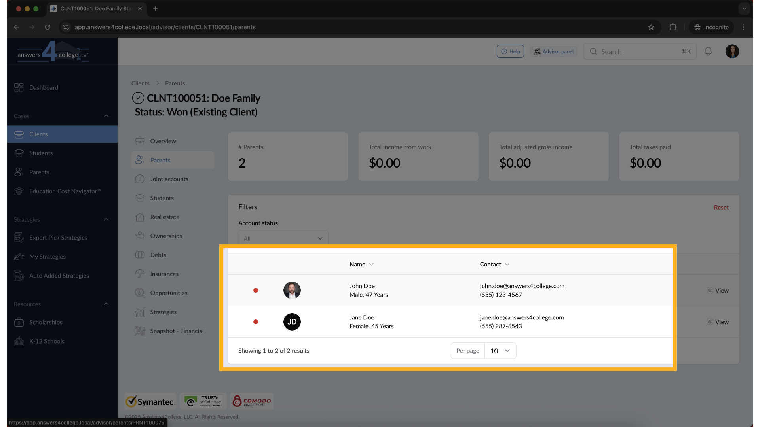Open the Real estate section icon
This screenshot has height=427, width=760.
pos(140,217)
